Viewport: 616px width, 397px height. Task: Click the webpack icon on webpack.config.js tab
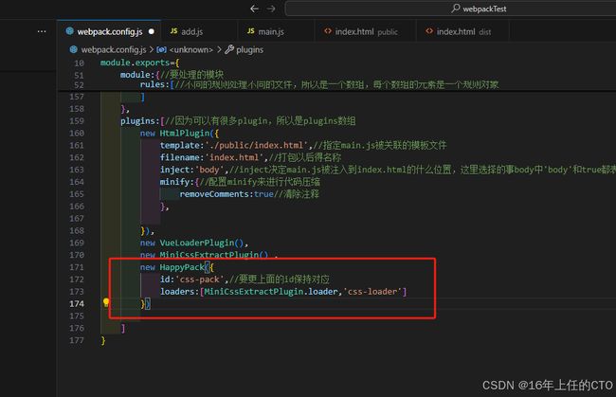tap(69, 31)
